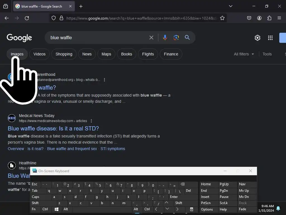Click the Nav key on On-Screen Keyboard
Screen dimensions: 286x215
pyautogui.click(x=247, y=184)
